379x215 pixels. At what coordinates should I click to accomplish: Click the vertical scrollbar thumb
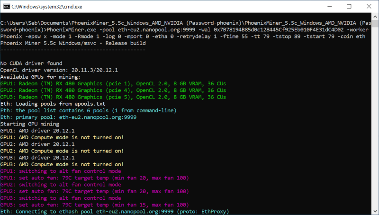(x=375, y=23)
